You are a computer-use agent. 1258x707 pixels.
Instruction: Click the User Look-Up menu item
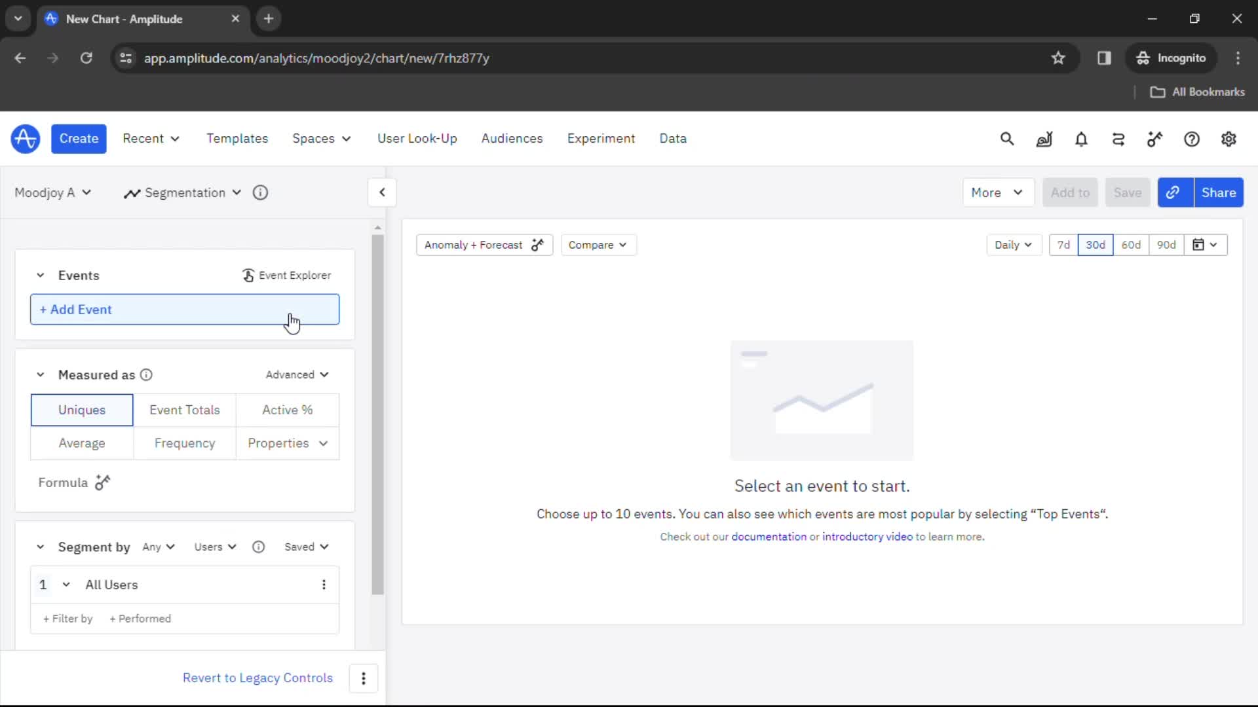[x=417, y=138]
